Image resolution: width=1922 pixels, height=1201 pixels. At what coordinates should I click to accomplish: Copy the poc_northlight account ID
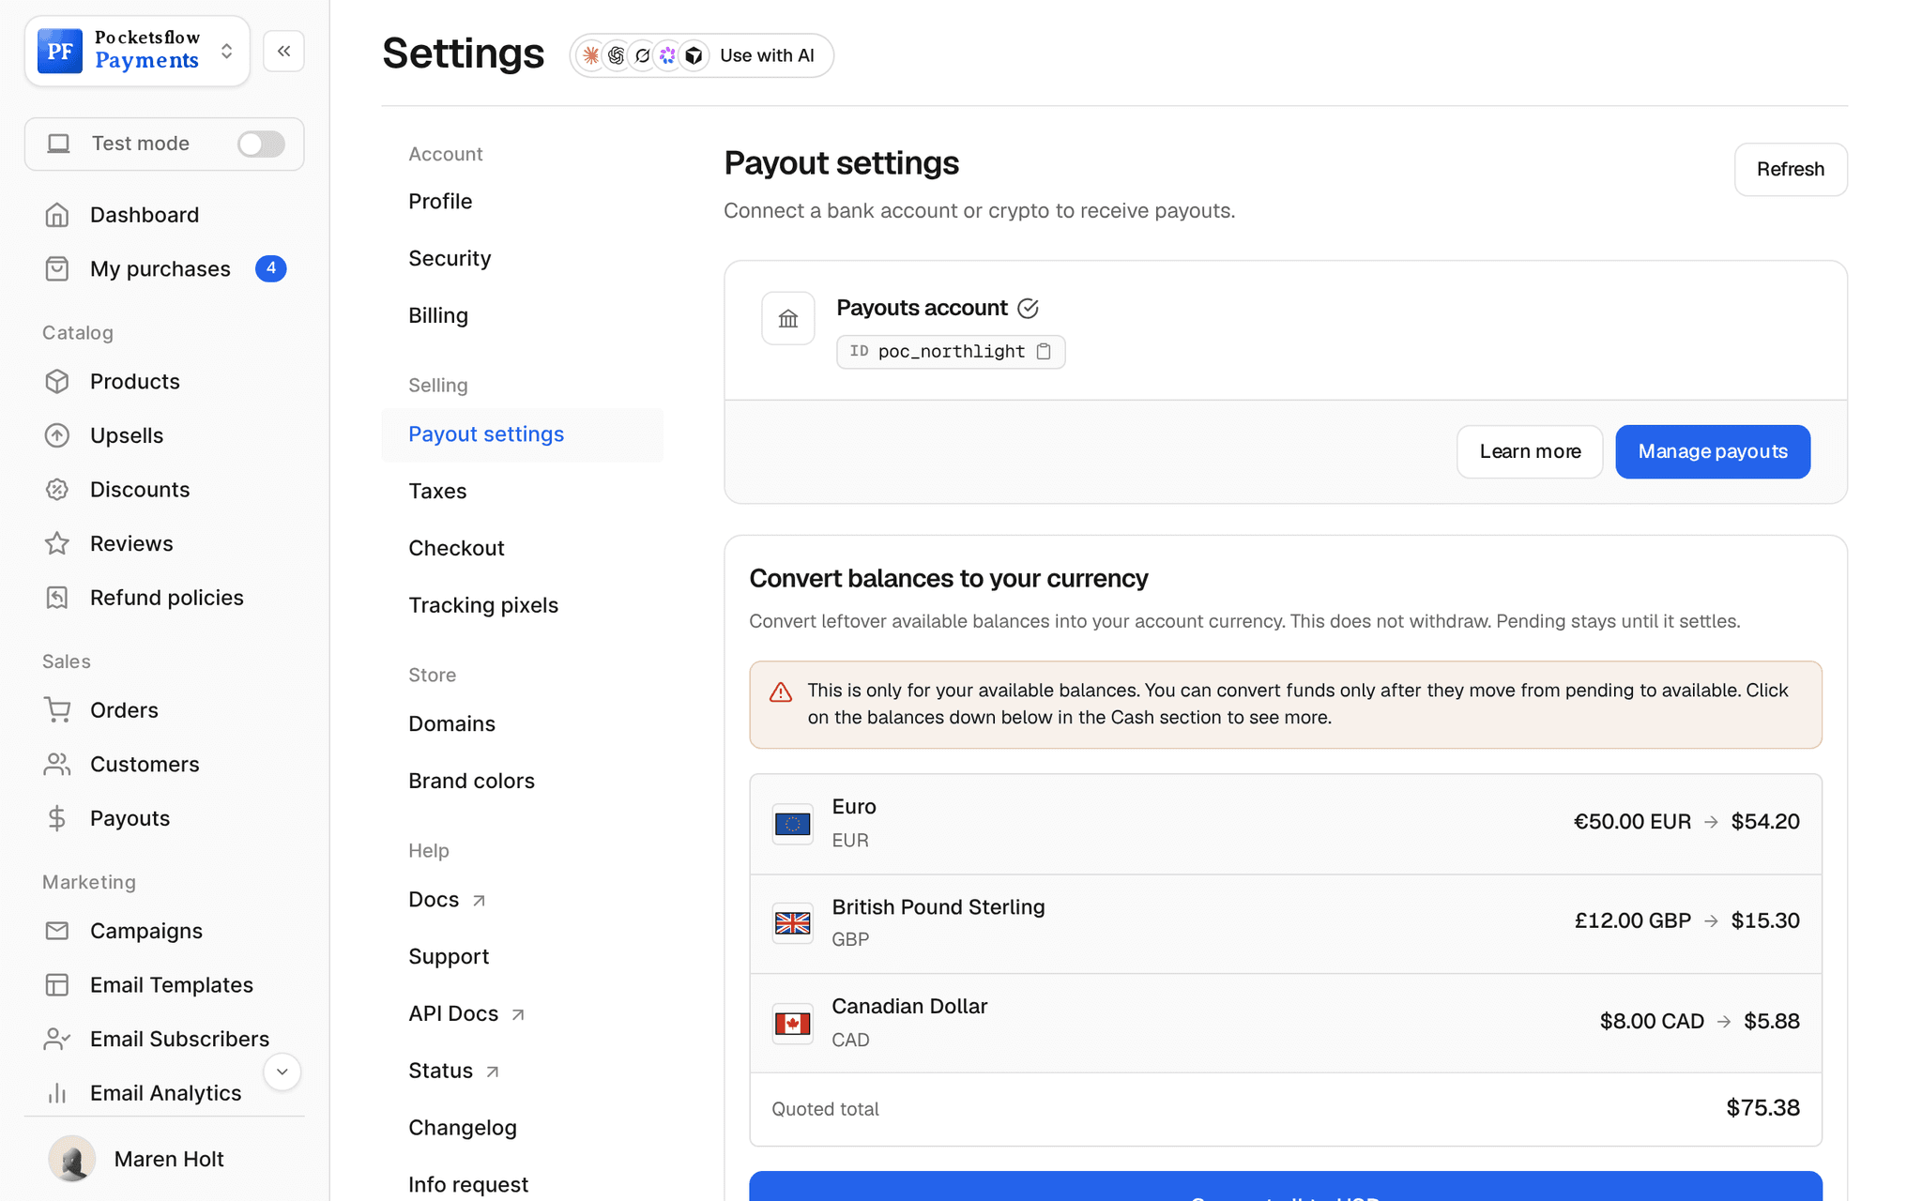(1044, 352)
